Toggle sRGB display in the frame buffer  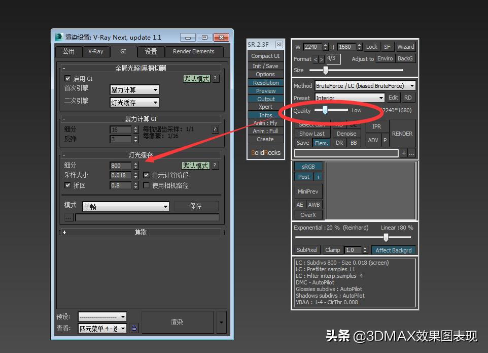308,166
